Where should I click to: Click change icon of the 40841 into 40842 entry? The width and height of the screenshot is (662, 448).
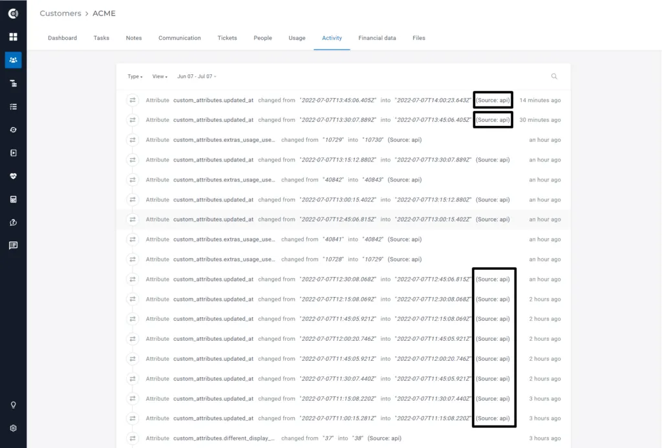tap(133, 239)
